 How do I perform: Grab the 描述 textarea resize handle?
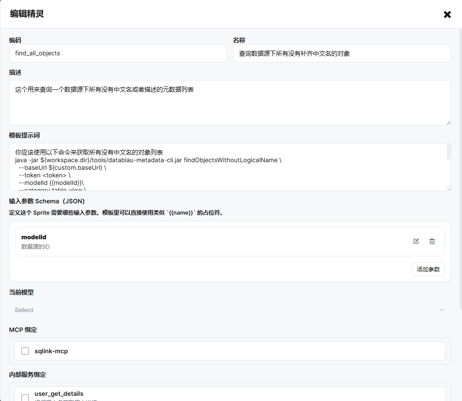pyautogui.click(x=448, y=122)
